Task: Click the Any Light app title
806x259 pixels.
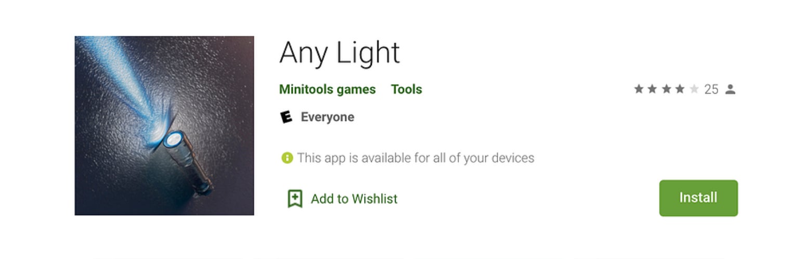Action: tap(339, 53)
